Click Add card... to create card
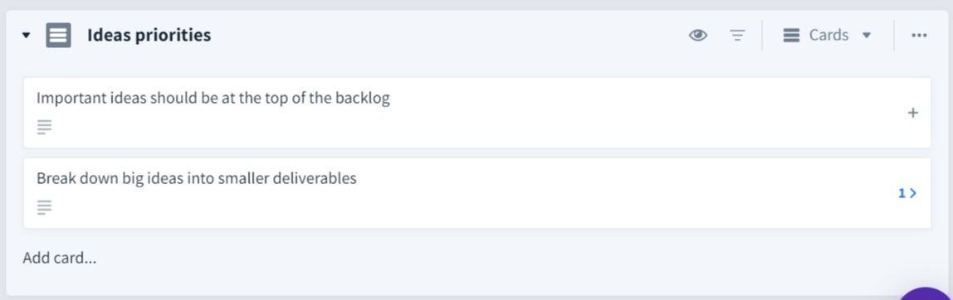 click(x=60, y=258)
